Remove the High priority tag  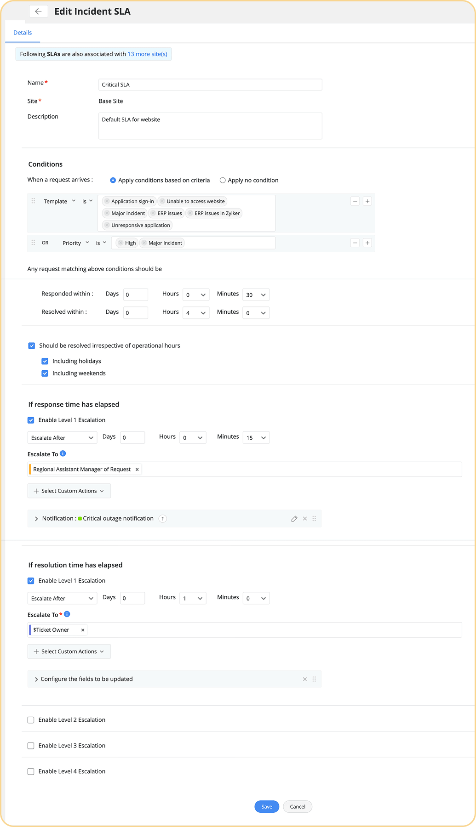(120, 243)
